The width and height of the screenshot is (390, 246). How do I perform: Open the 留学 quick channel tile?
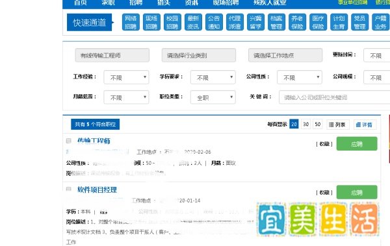[x=255, y=22]
